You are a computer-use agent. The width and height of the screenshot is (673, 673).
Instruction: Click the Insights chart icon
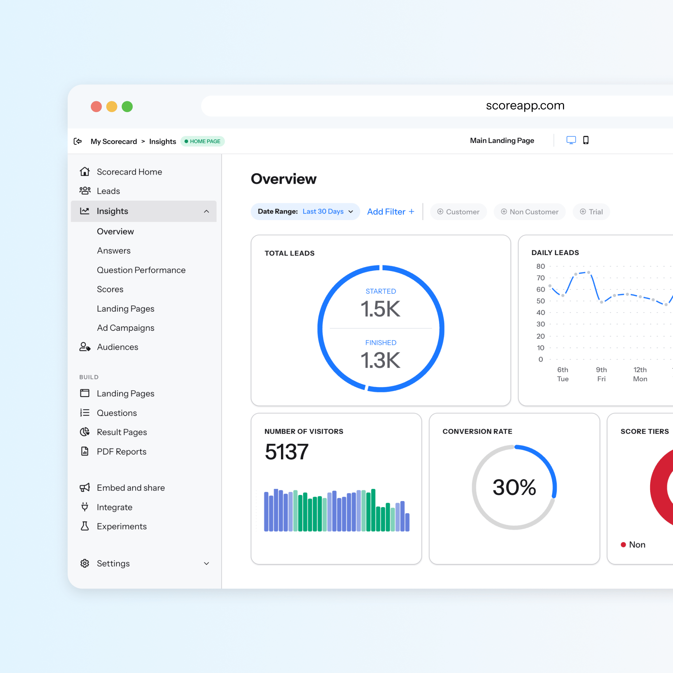point(85,211)
